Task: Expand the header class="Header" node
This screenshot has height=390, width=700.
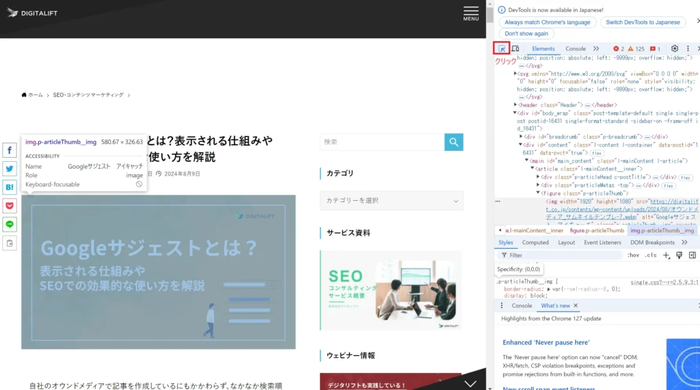Action: point(515,105)
